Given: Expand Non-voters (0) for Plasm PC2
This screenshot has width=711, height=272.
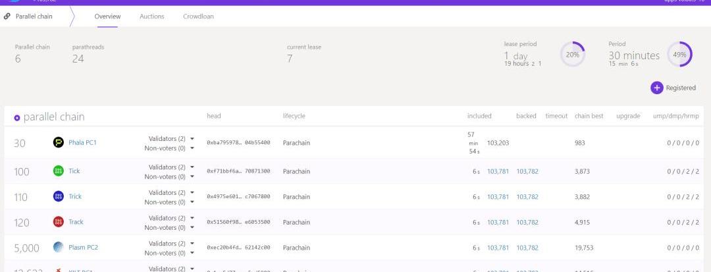Looking at the screenshot, I should point(192,253).
